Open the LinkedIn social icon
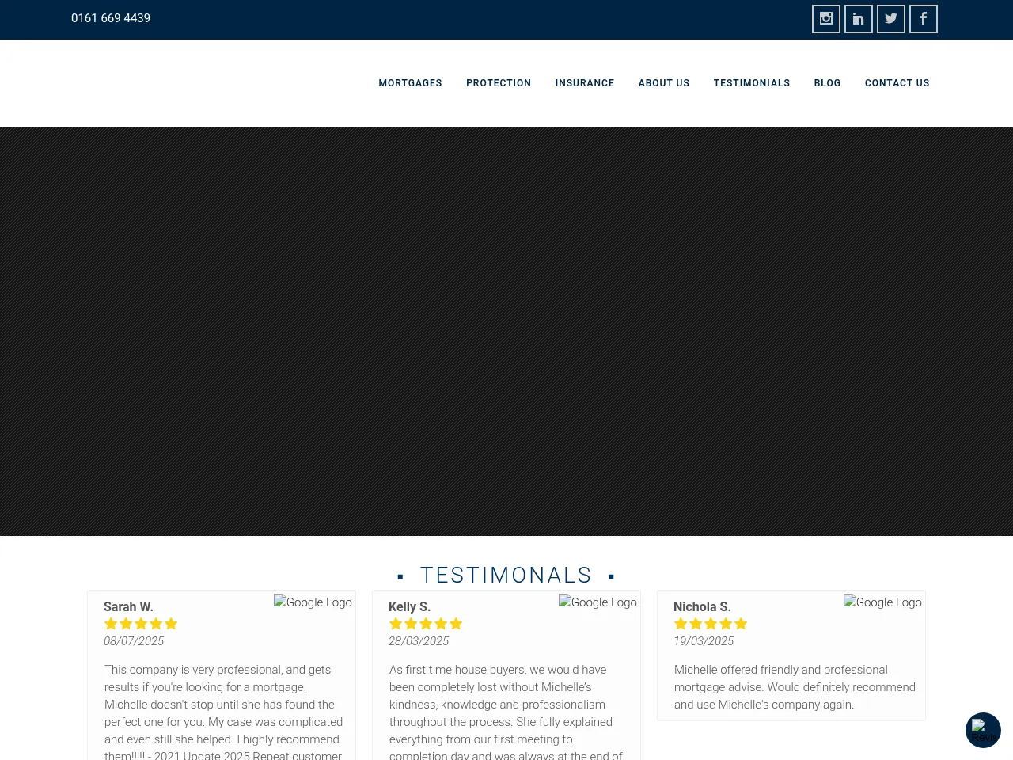Screen dimensions: 1013x760 (x=859, y=19)
